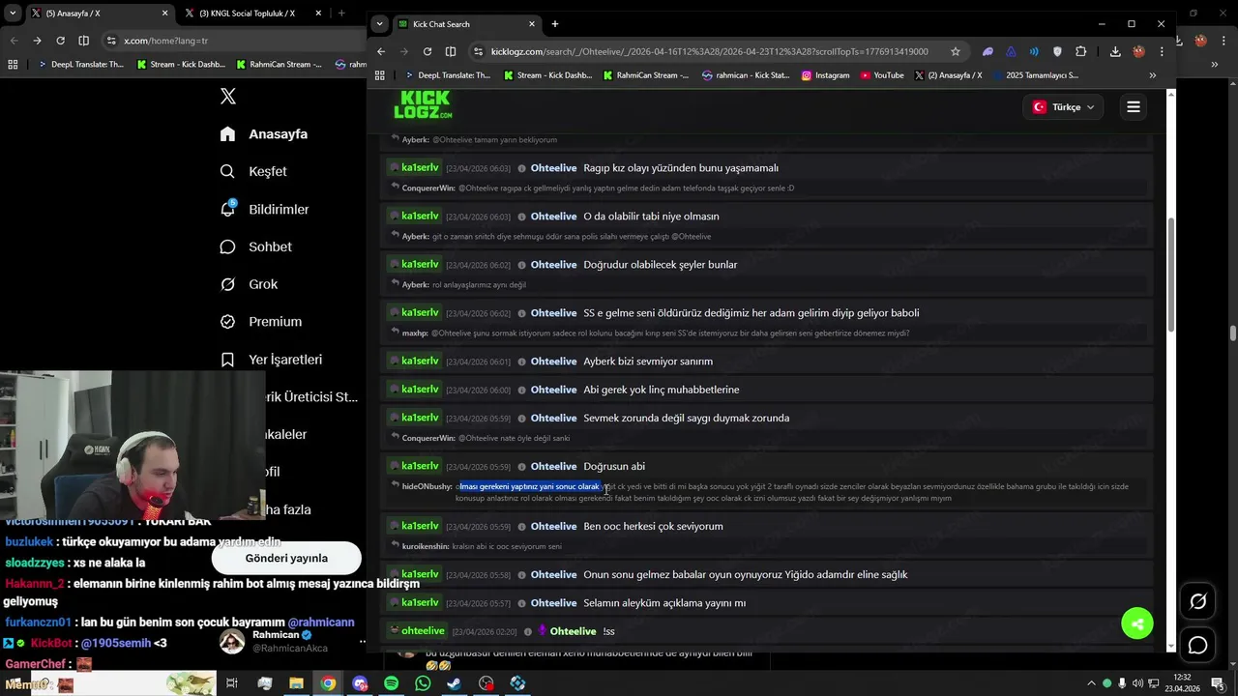
Task: Click 'Ben ooc herkesi çok seviyorum' message
Action: click(653, 527)
